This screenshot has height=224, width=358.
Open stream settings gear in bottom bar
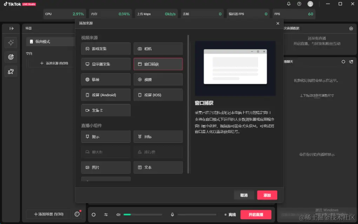[x=94, y=215]
